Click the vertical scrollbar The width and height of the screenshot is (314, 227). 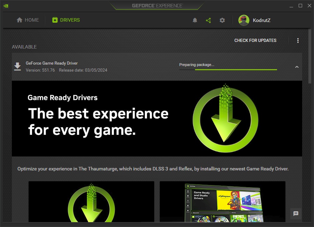pos(310,56)
